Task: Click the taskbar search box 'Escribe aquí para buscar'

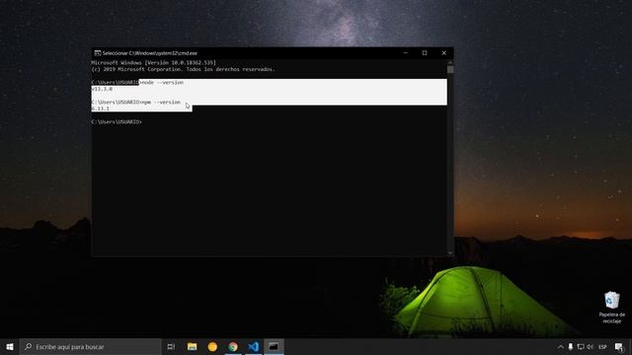Action: (x=90, y=346)
